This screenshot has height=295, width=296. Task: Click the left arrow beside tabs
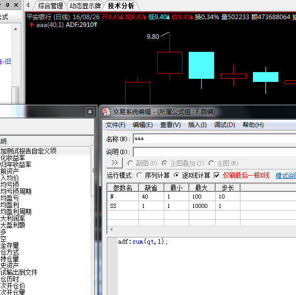28,5
